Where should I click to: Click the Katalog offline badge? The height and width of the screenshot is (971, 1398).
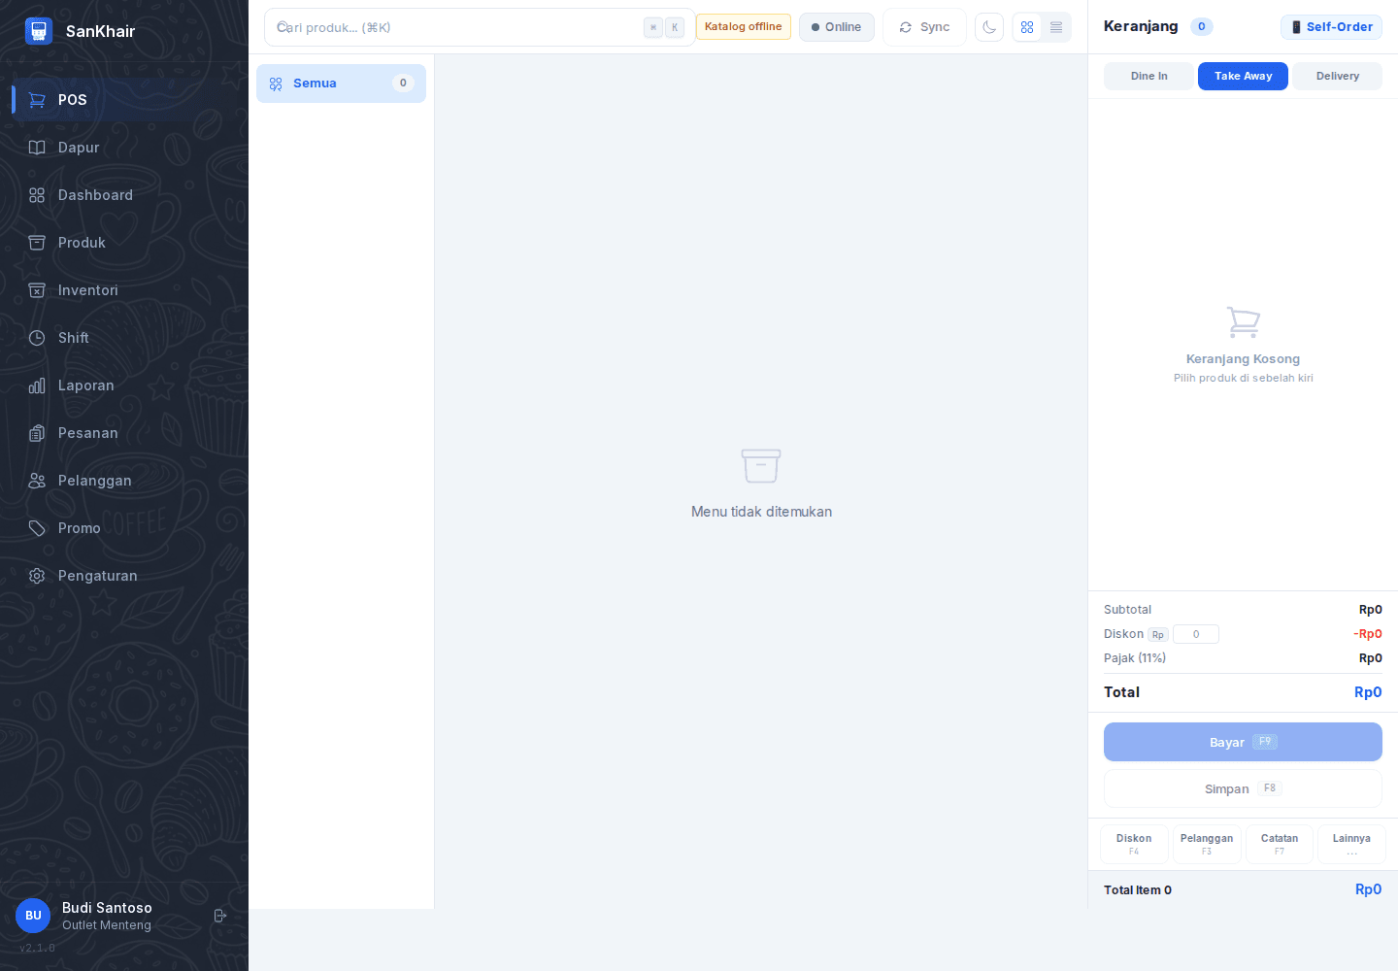pyautogui.click(x=744, y=27)
